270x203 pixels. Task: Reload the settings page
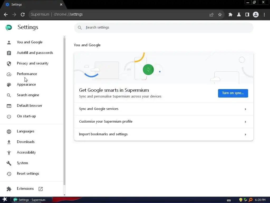(23, 15)
